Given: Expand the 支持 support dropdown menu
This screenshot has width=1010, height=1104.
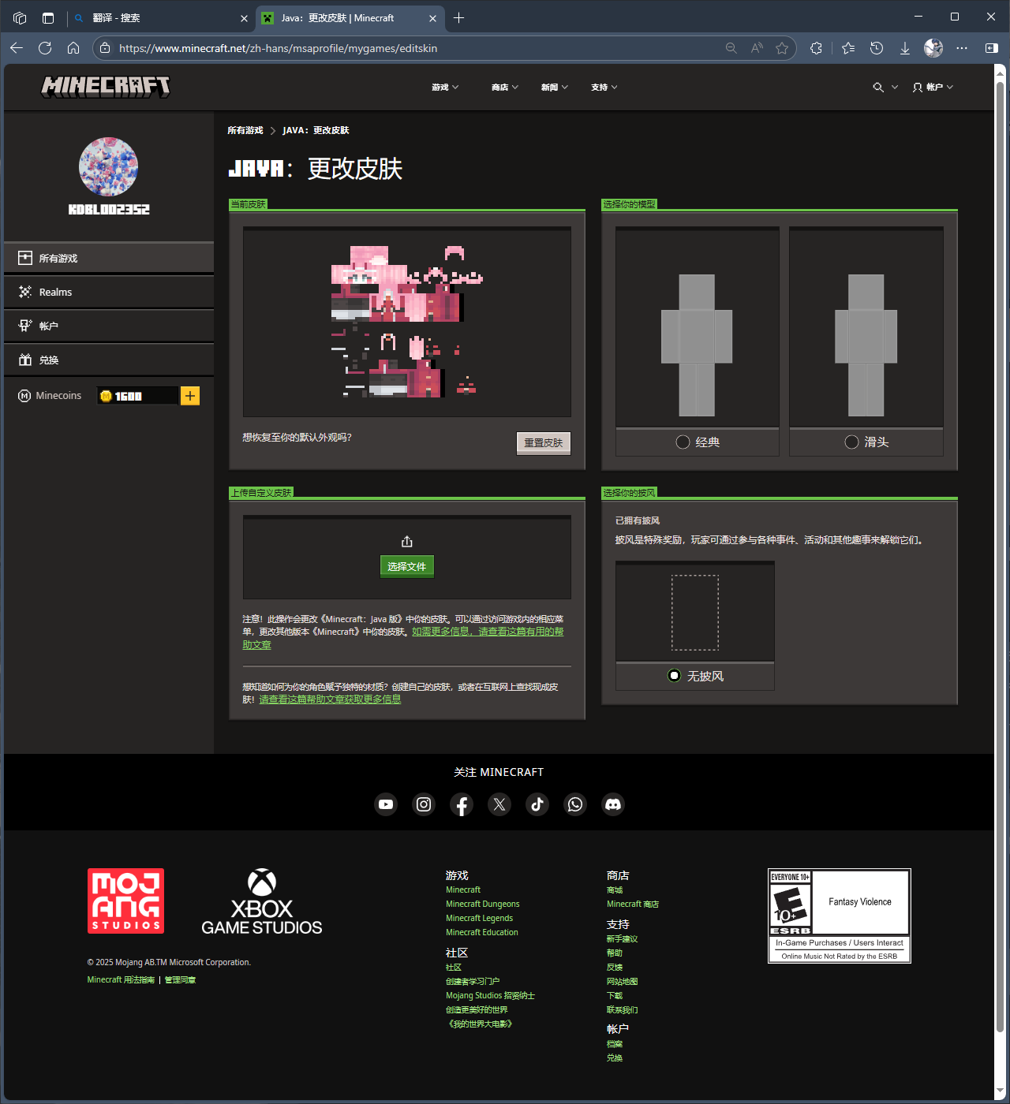Looking at the screenshot, I should (x=604, y=88).
